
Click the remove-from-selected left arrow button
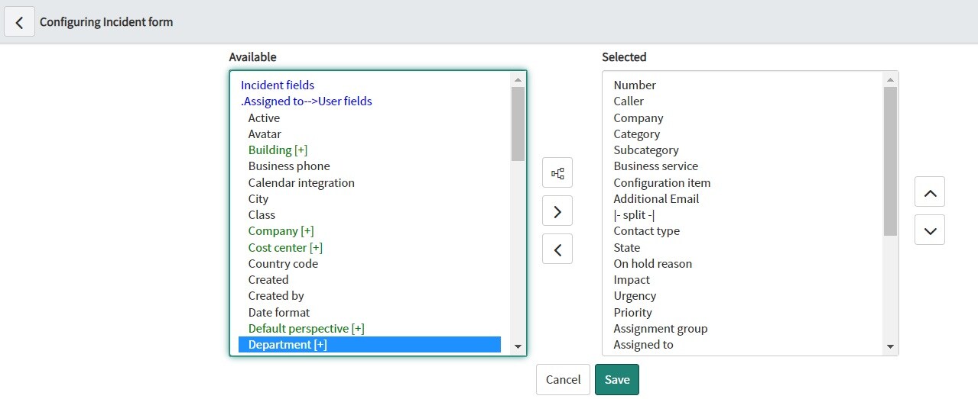point(557,249)
